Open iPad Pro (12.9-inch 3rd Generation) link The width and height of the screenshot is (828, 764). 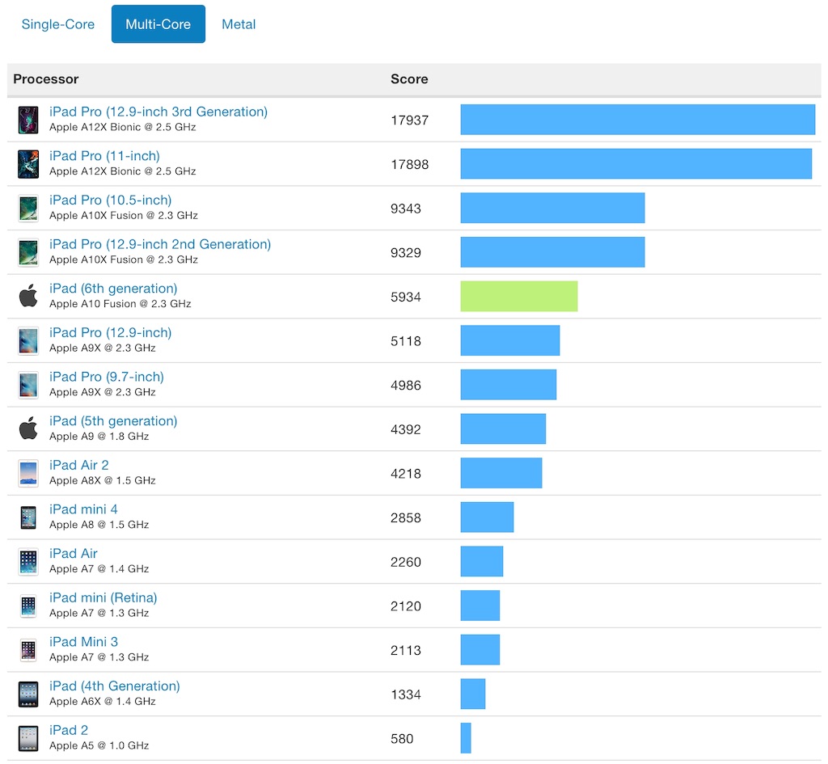tap(158, 112)
